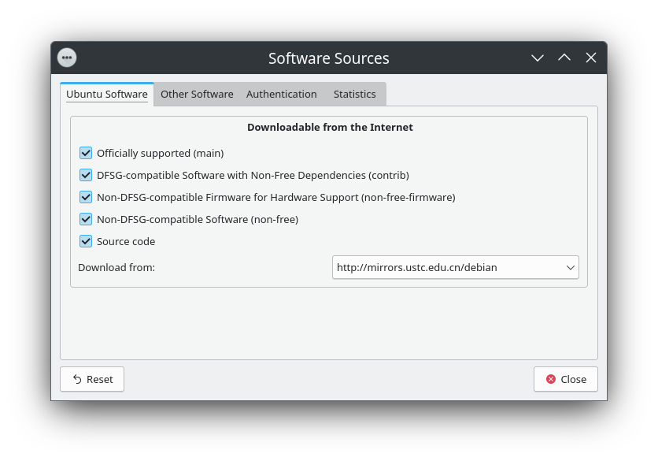Toggle the non-free-firmware checkbox
Image resolution: width=658 pixels, height=461 pixels.
point(86,197)
